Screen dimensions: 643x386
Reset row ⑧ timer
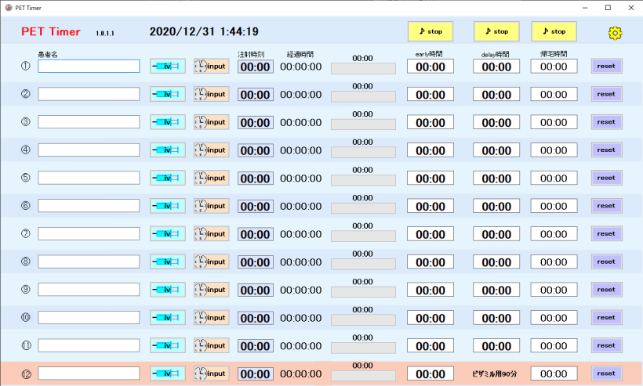click(x=606, y=262)
